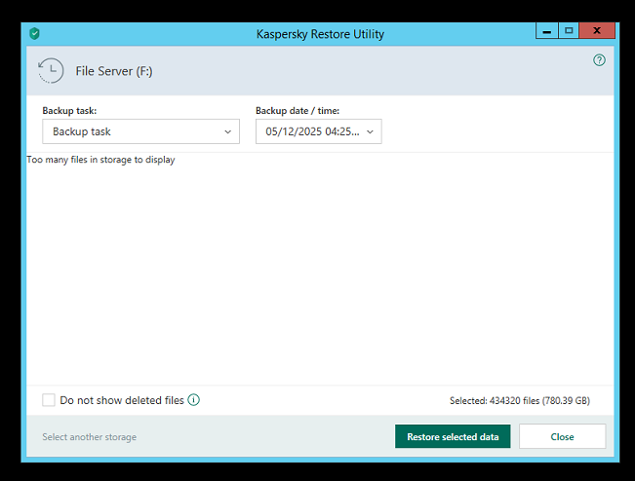
Task: Click the Close button in the footer
Action: click(562, 436)
